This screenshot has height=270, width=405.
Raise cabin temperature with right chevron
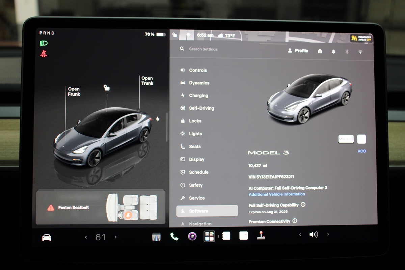[115, 237]
